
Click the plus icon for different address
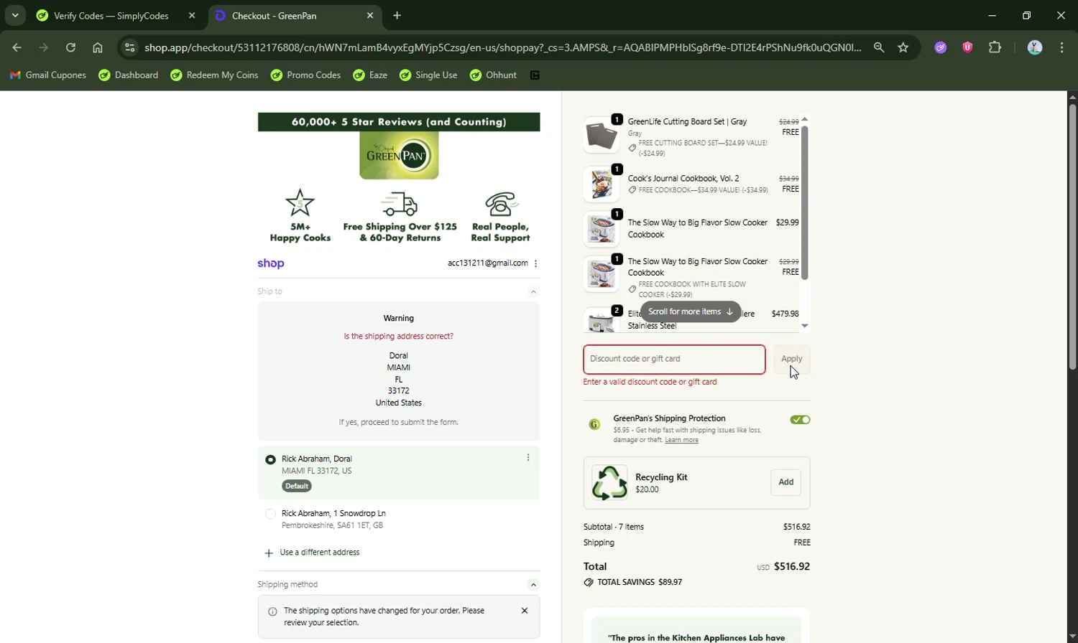(269, 553)
